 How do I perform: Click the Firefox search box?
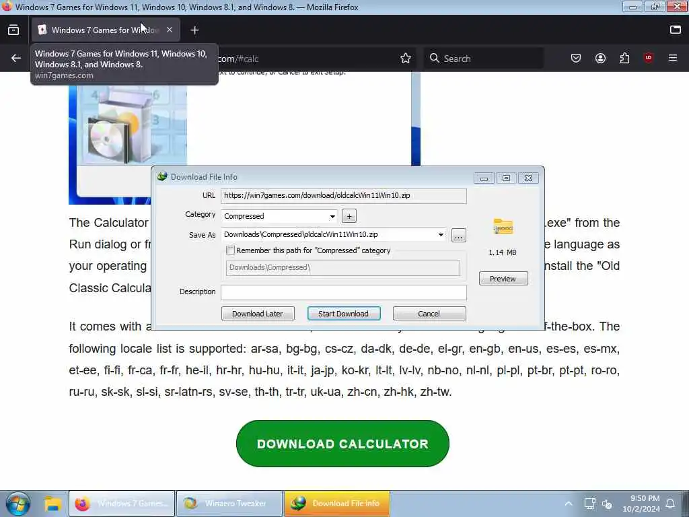pos(483,58)
